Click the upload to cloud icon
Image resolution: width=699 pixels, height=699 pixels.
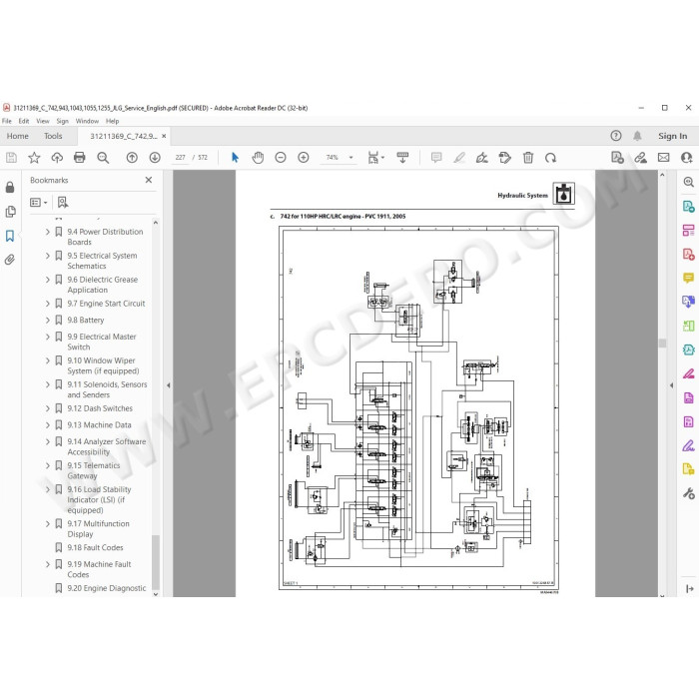(x=57, y=158)
